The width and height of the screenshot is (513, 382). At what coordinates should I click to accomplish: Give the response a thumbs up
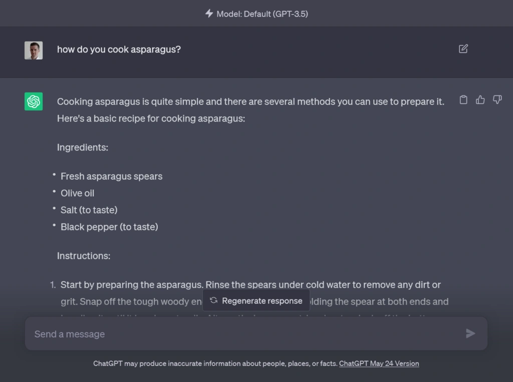tap(480, 100)
